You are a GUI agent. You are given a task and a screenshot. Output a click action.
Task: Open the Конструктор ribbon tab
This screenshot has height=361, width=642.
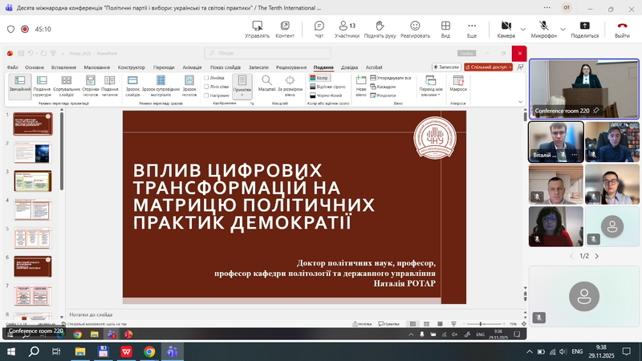coord(131,67)
